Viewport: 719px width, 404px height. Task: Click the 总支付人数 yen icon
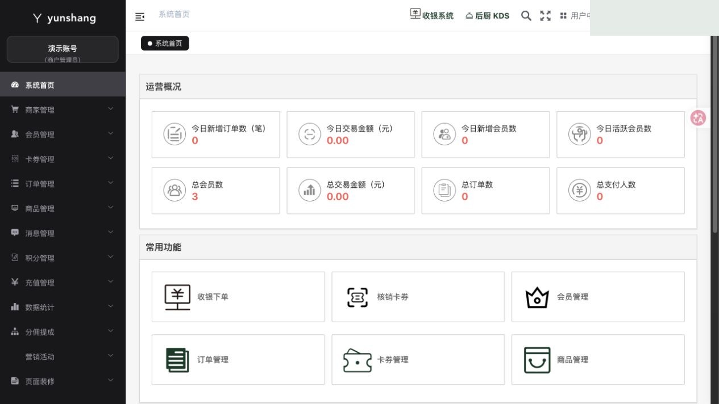click(x=580, y=191)
